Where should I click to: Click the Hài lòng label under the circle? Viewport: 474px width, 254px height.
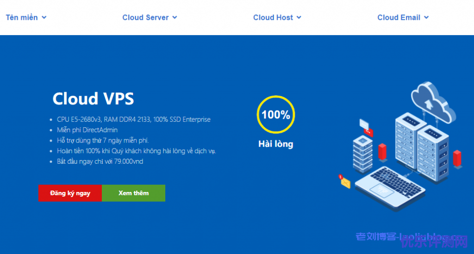276,144
